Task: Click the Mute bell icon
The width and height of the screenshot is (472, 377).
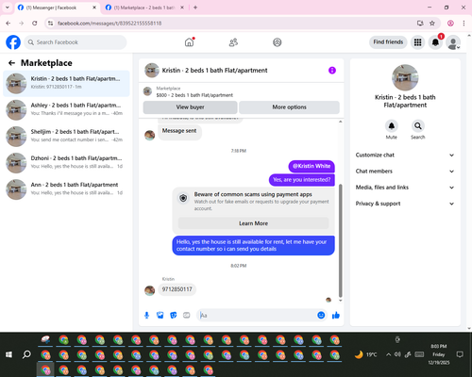Action: [392, 126]
